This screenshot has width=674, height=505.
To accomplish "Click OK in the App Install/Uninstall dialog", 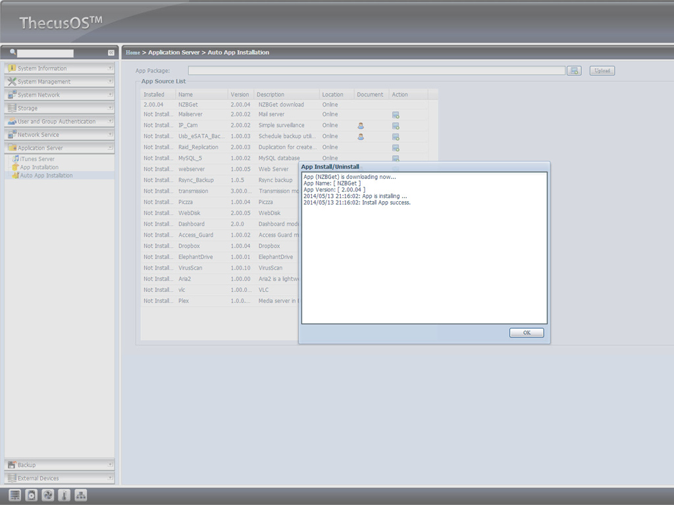I will coord(527,333).
